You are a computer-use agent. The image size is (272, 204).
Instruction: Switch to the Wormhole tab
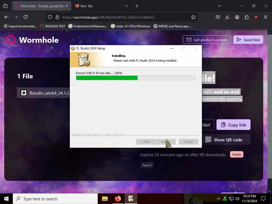coord(42,6)
